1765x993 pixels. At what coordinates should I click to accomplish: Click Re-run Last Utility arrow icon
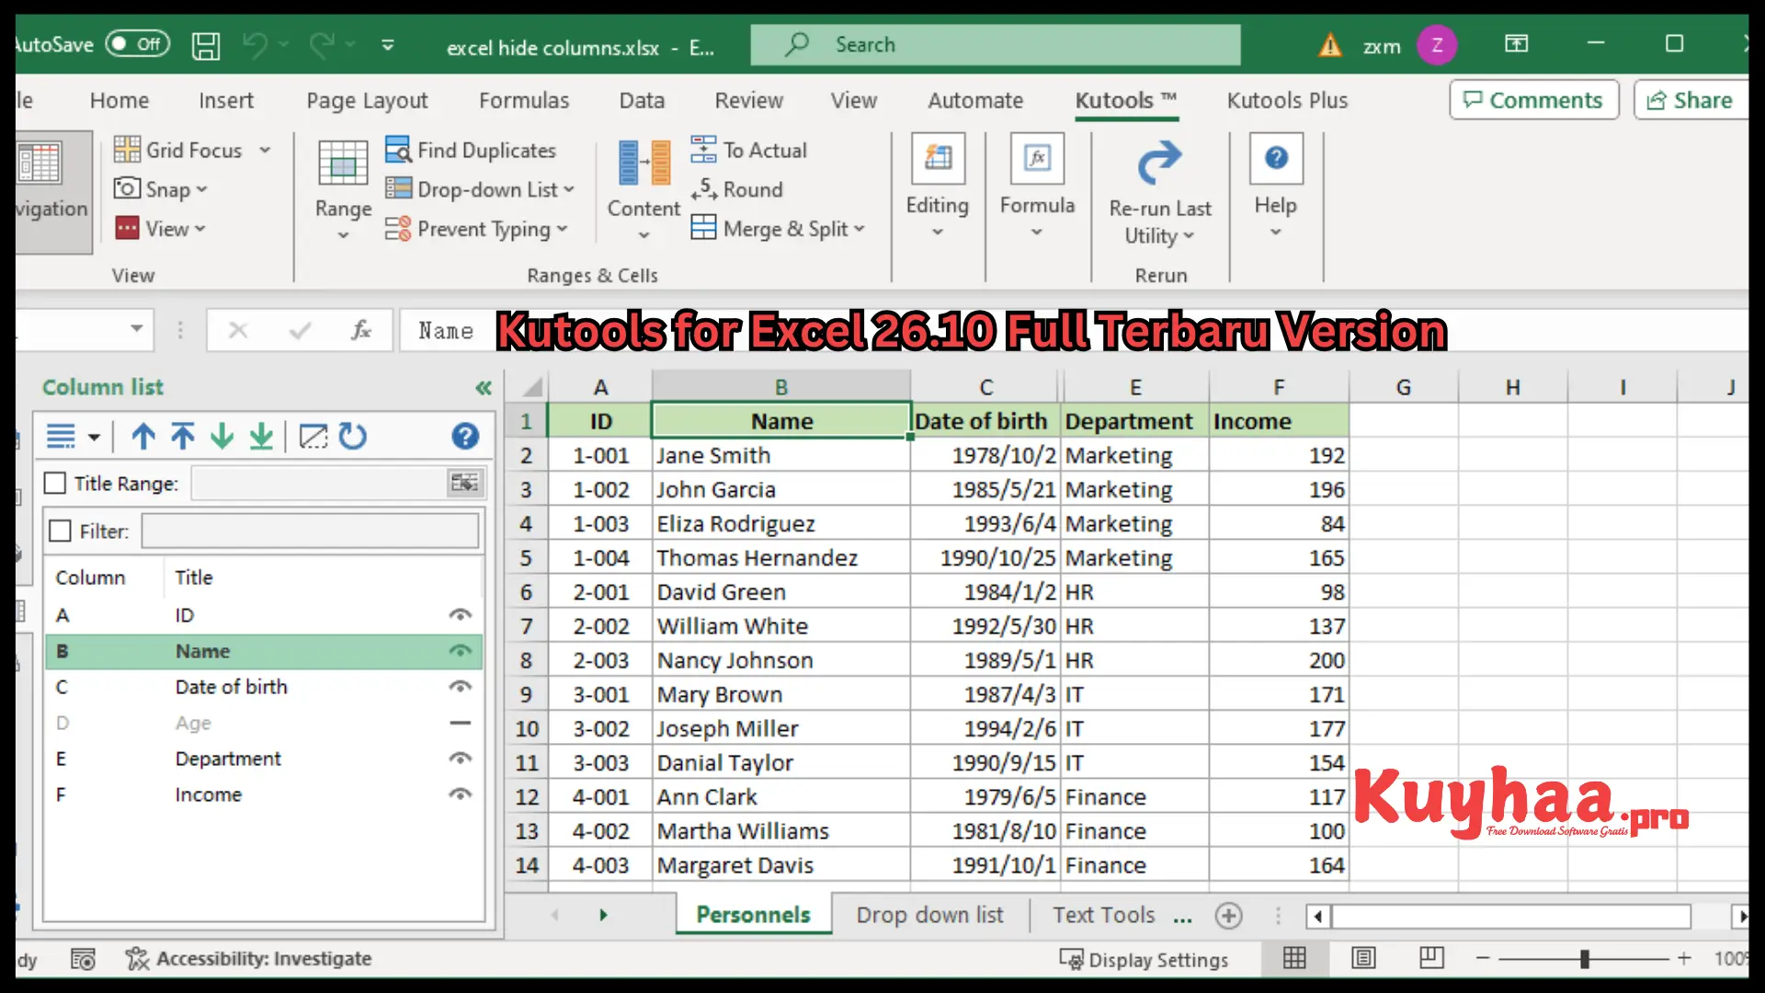(x=1160, y=163)
